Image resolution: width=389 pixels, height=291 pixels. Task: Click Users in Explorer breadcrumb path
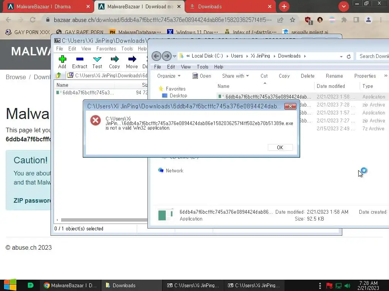[237, 56]
